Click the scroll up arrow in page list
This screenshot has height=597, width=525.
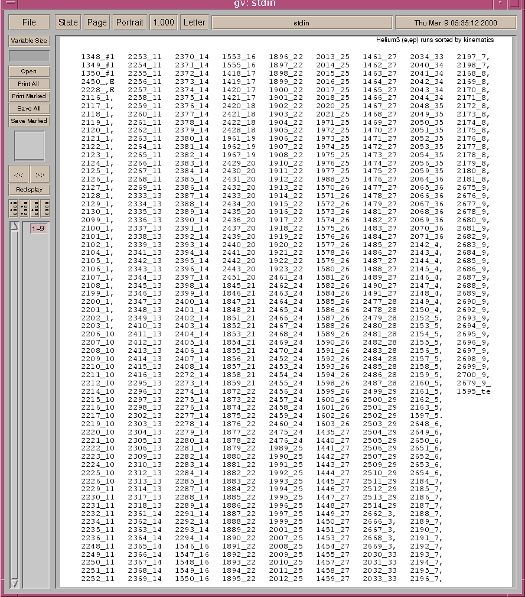(x=15, y=227)
